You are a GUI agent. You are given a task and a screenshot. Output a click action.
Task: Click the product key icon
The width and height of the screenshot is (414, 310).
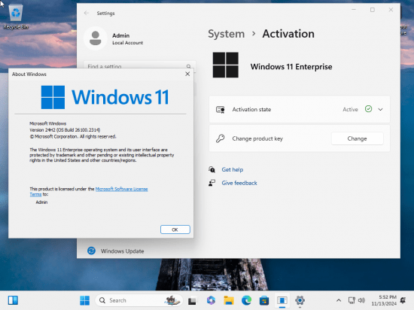tap(220, 138)
